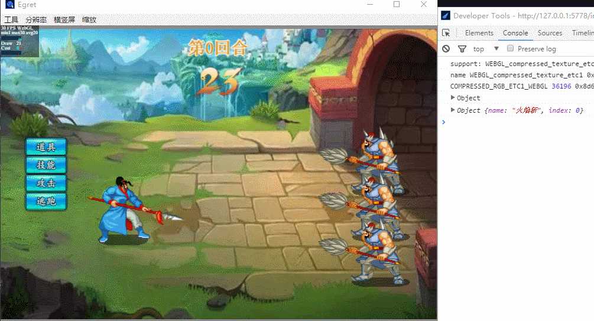This screenshot has width=594, height=321.
Task: Click the Developer Tools window icon
Action: (446, 15)
